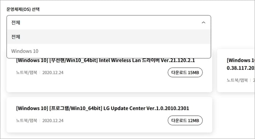Click the [프로그램/Win10_64bit] tag in LG title
This screenshot has width=255, height=139.
(76, 108)
